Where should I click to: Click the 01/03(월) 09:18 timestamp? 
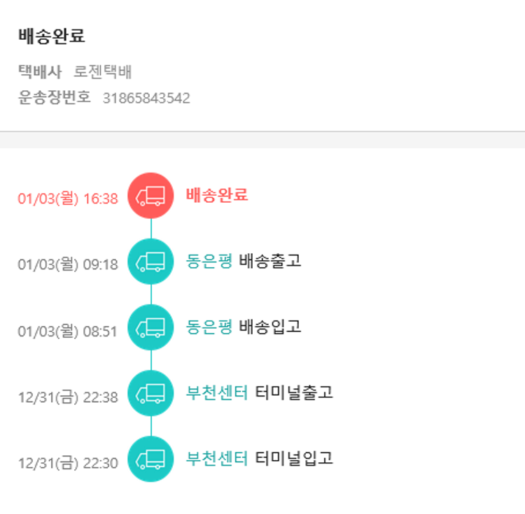pyautogui.click(x=68, y=265)
